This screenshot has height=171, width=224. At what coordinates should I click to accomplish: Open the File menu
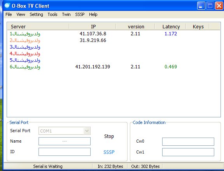point(9,14)
